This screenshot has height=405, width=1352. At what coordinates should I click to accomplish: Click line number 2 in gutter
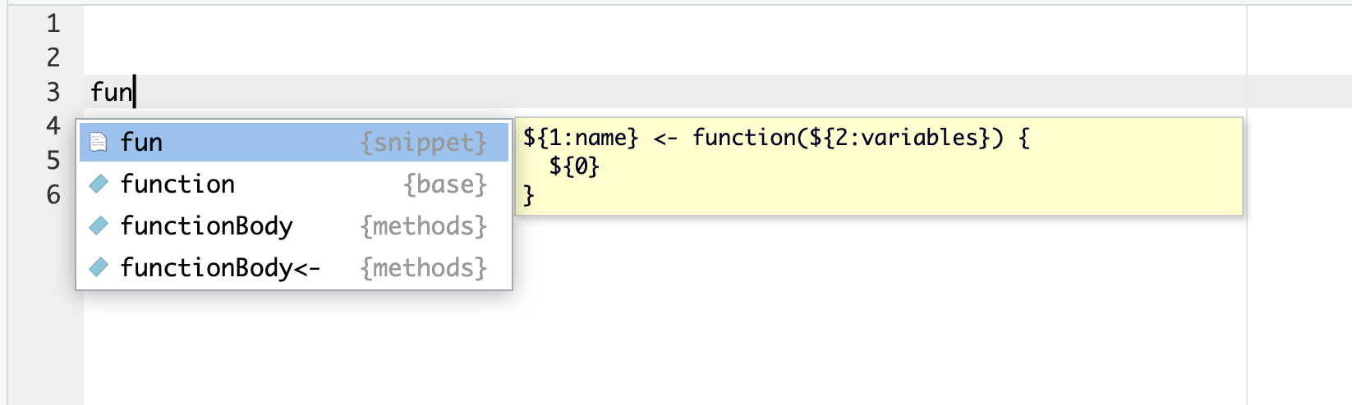[x=53, y=57]
